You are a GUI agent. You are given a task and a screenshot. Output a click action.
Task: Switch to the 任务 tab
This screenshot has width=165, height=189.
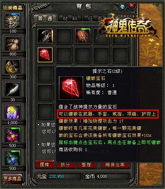point(95,18)
